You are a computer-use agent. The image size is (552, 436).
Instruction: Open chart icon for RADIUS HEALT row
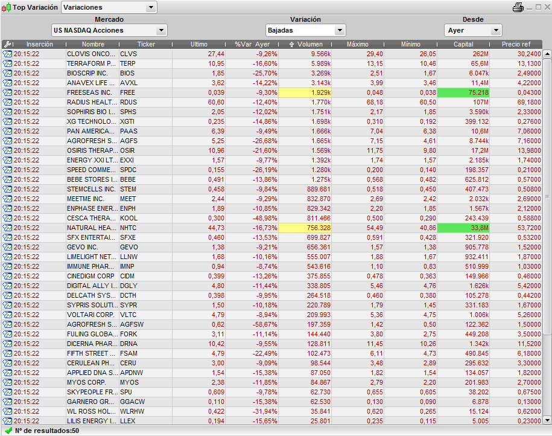(x=7, y=102)
